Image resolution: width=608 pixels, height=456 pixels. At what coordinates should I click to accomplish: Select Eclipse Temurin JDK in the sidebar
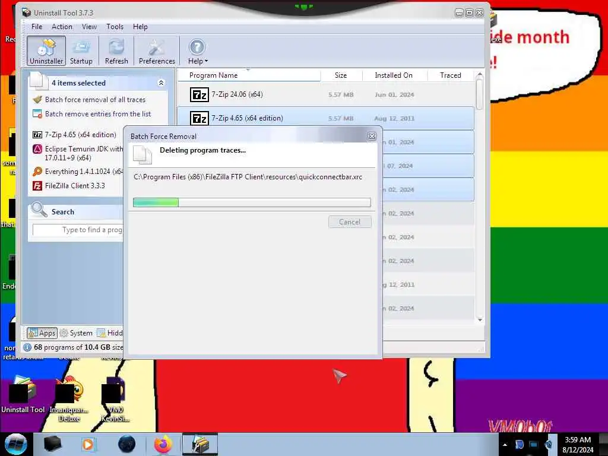pyautogui.click(x=83, y=153)
